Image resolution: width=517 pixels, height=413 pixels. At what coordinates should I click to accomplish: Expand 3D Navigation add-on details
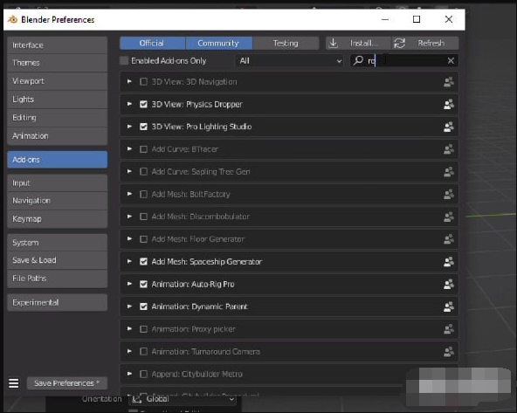click(x=129, y=81)
